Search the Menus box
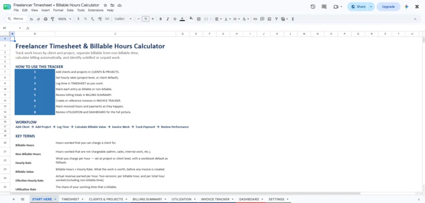 click(16, 19)
